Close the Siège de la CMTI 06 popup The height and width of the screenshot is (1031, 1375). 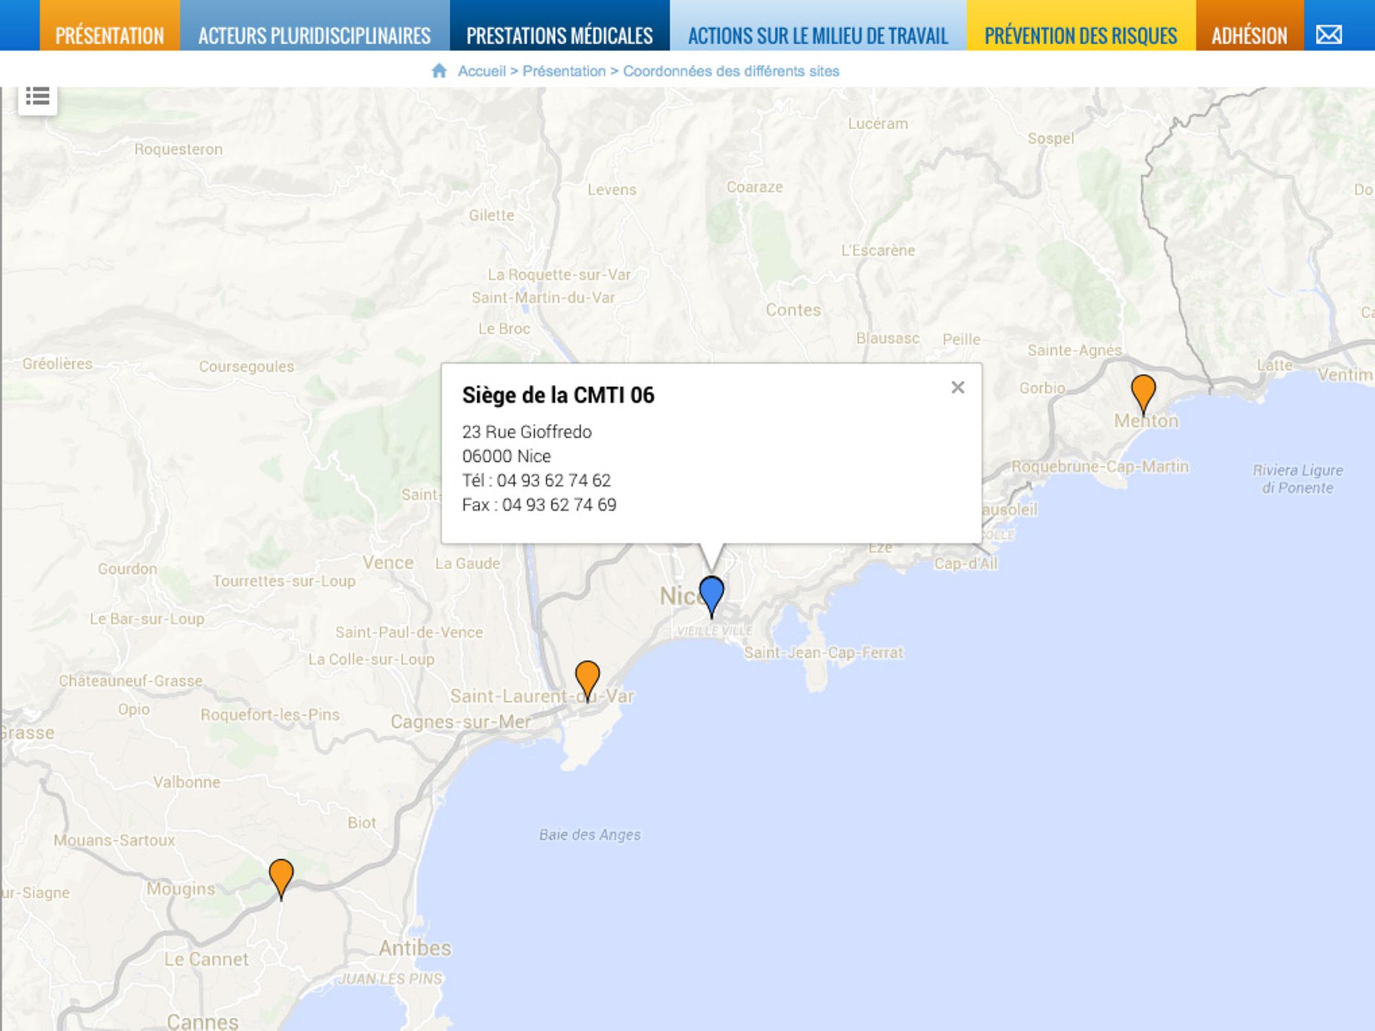click(x=957, y=388)
